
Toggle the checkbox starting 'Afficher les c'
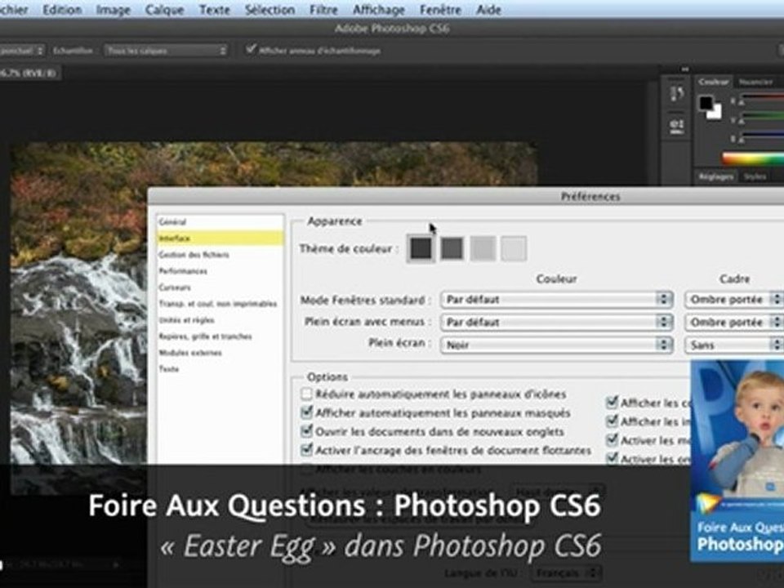point(612,402)
